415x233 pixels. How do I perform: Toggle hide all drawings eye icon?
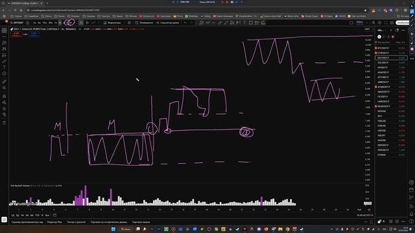point(5,115)
